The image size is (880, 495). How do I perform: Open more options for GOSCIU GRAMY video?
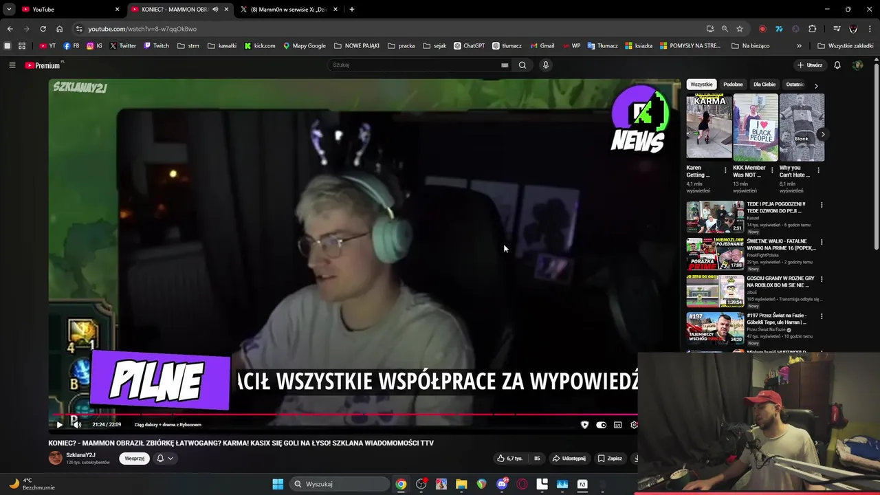(821, 279)
